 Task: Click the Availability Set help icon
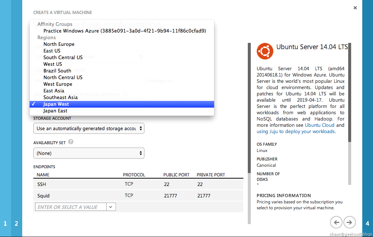(x=71, y=142)
